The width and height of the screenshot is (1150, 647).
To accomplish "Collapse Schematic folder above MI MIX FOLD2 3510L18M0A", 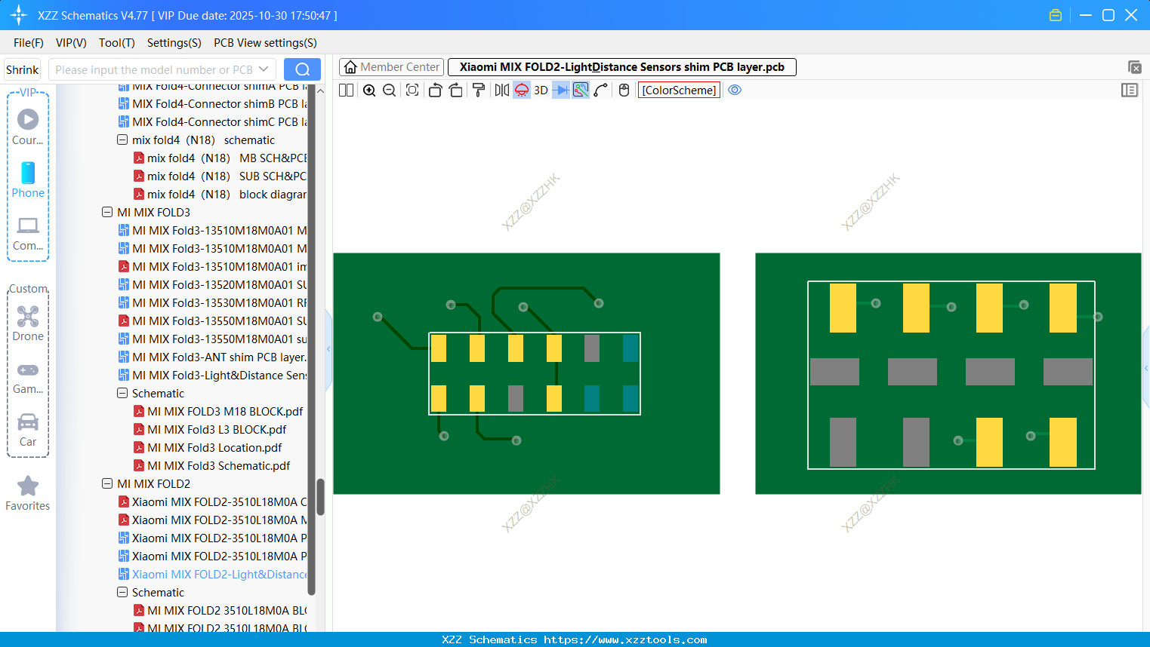I will [x=122, y=593].
